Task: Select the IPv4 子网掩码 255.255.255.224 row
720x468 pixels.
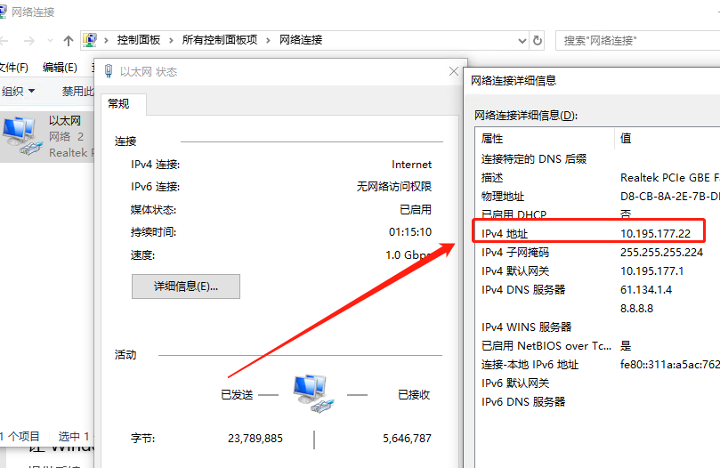Action: [x=598, y=253]
